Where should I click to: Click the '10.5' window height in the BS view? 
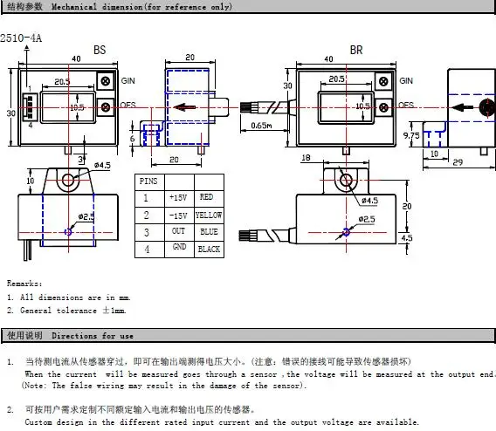pos(77,107)
